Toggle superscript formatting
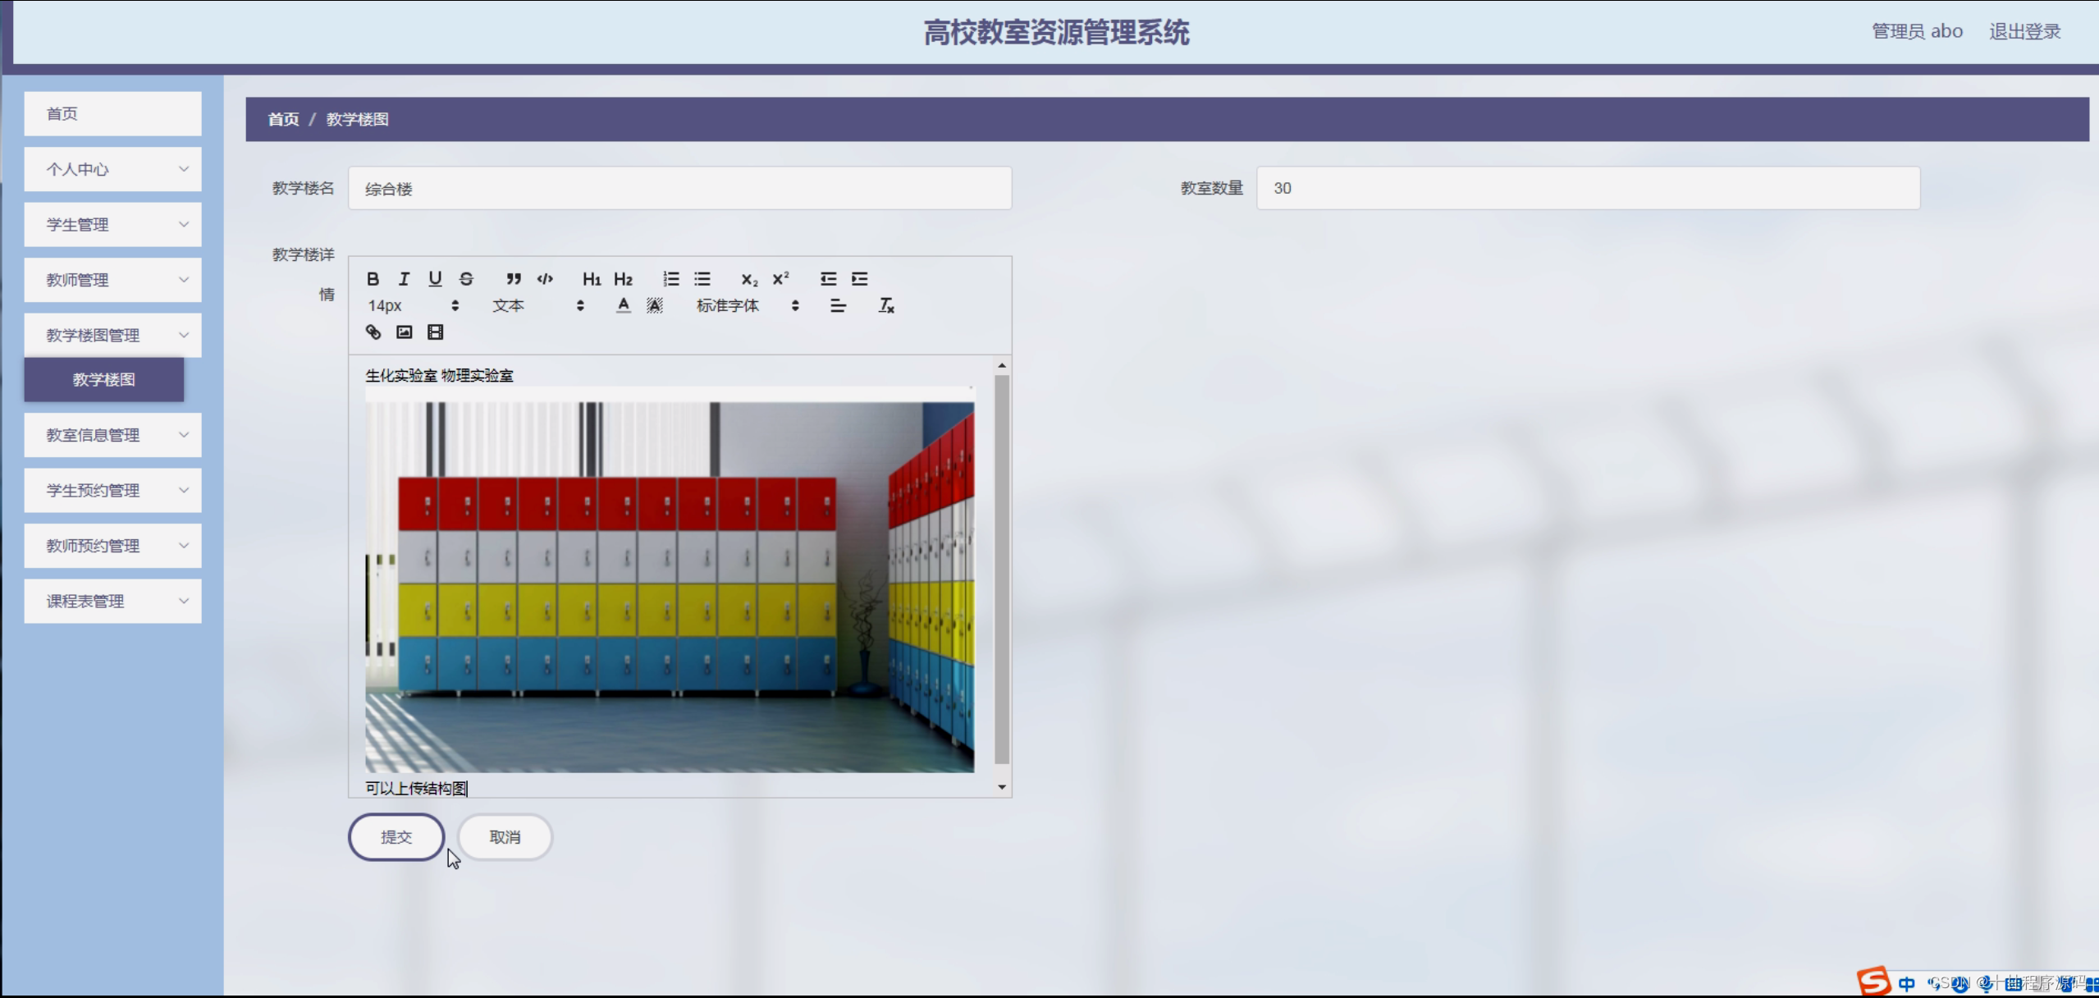Image resolution: width=2099 pixels, height=998 pixels. coord(779,279)
